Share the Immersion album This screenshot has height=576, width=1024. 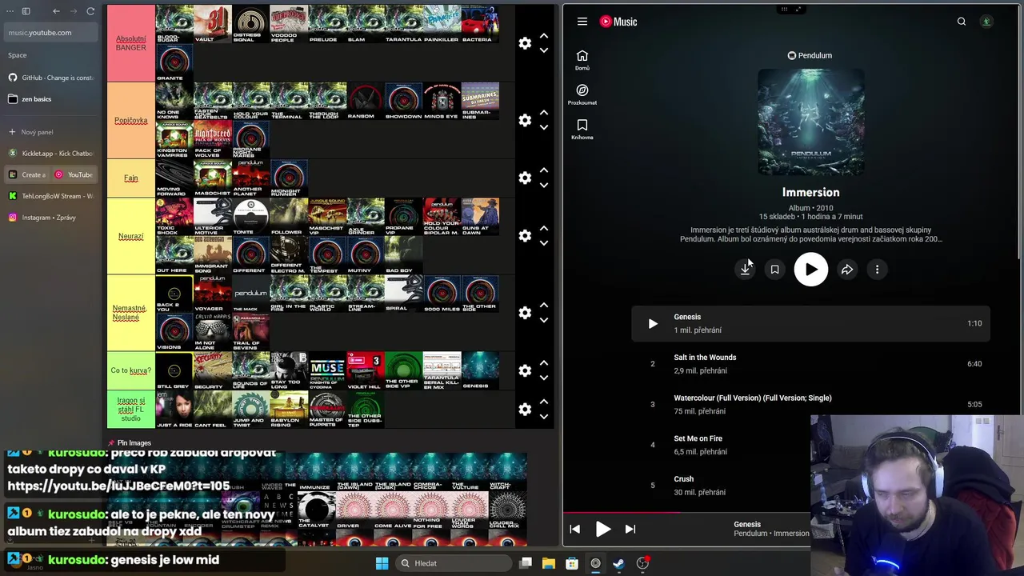pyautogui.click(x=847, y=270)
